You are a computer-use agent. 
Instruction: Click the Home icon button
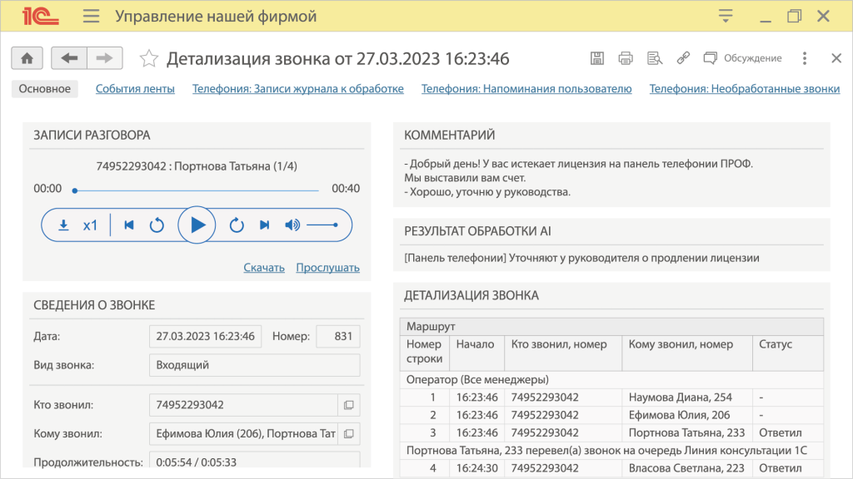pos(27,58)
